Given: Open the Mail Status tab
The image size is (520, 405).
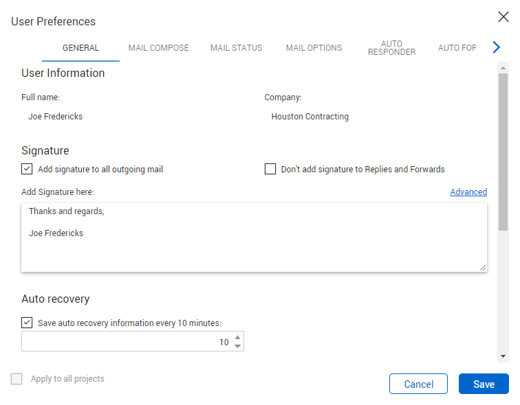Looking at the screenshot, I should (236, 48).
